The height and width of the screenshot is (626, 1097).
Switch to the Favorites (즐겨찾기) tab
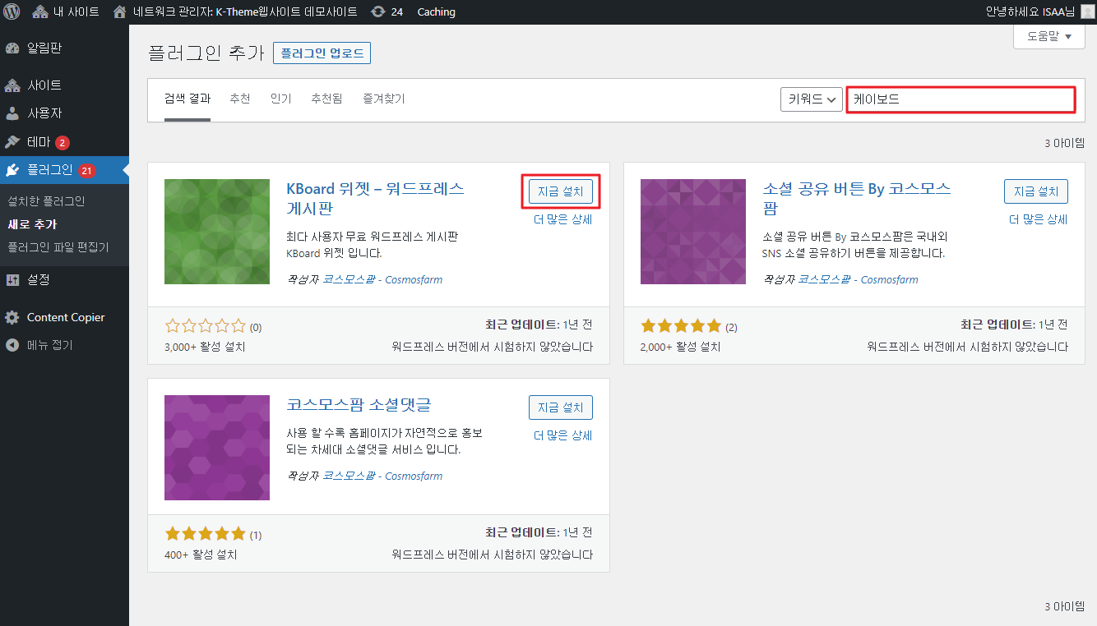pos(384,99)
